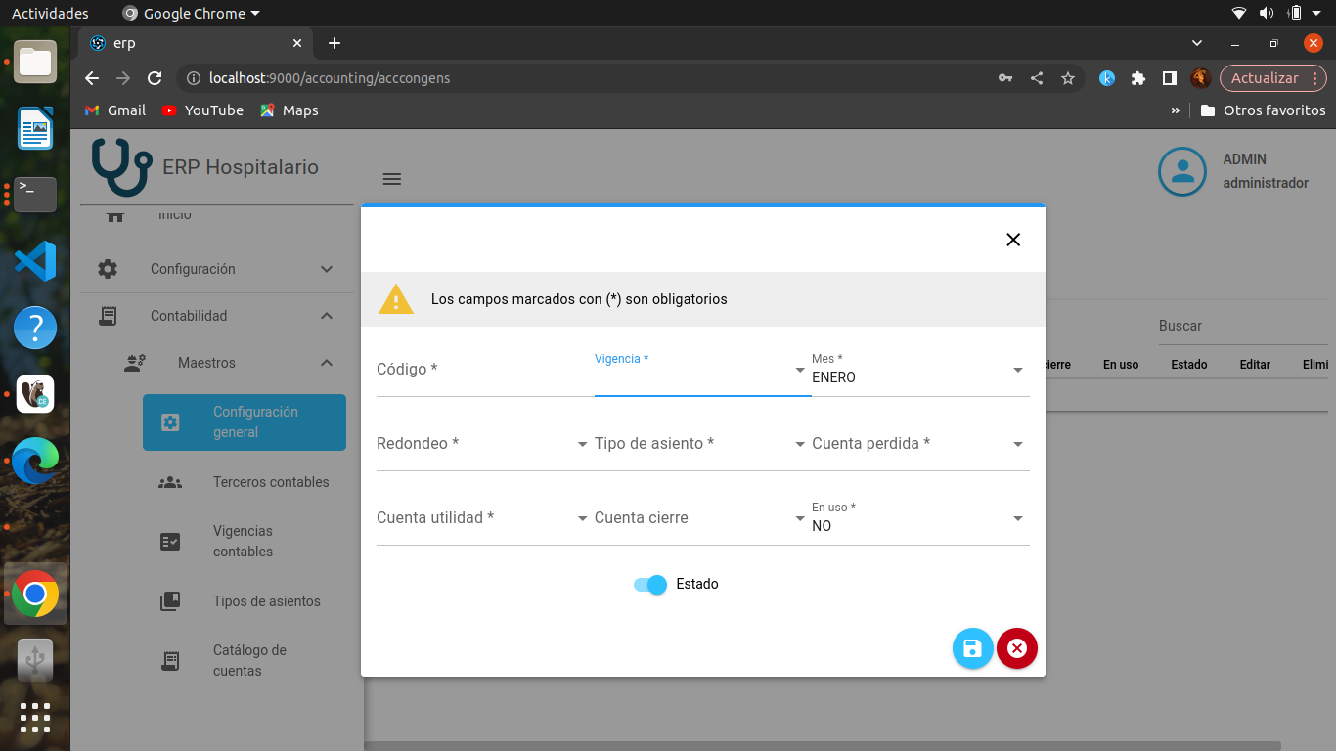Toggle the Estado switch

point(650,585)
